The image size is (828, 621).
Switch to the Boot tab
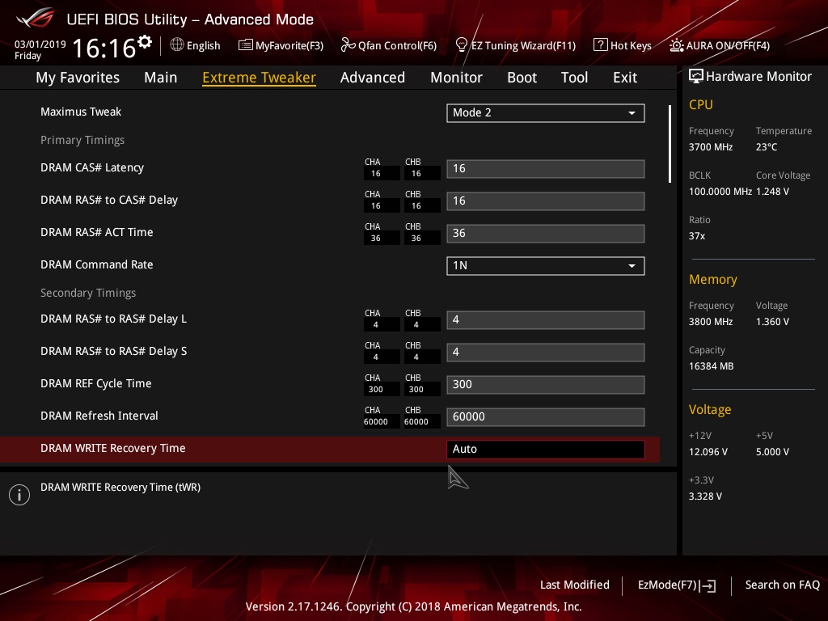522,78
